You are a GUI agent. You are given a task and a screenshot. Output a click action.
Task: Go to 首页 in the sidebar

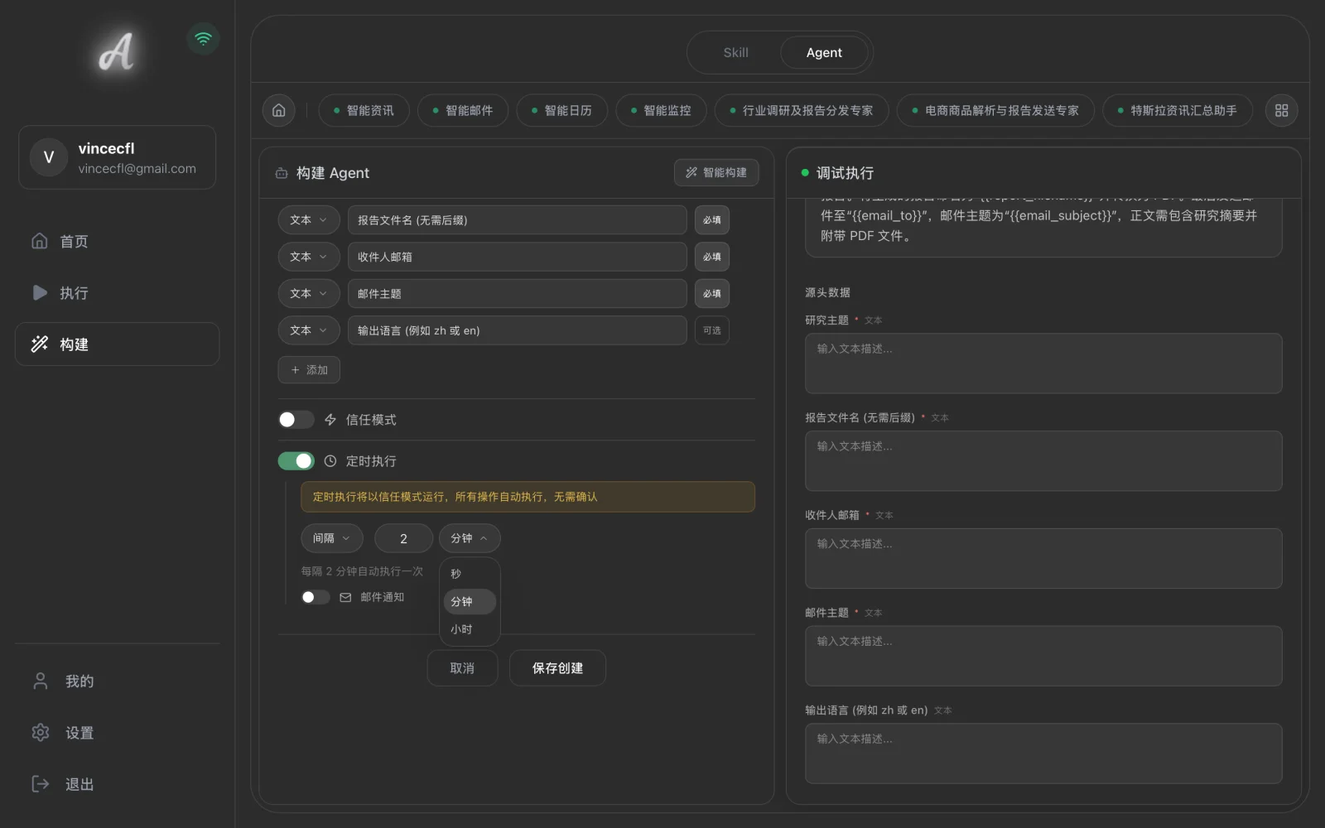117,241
